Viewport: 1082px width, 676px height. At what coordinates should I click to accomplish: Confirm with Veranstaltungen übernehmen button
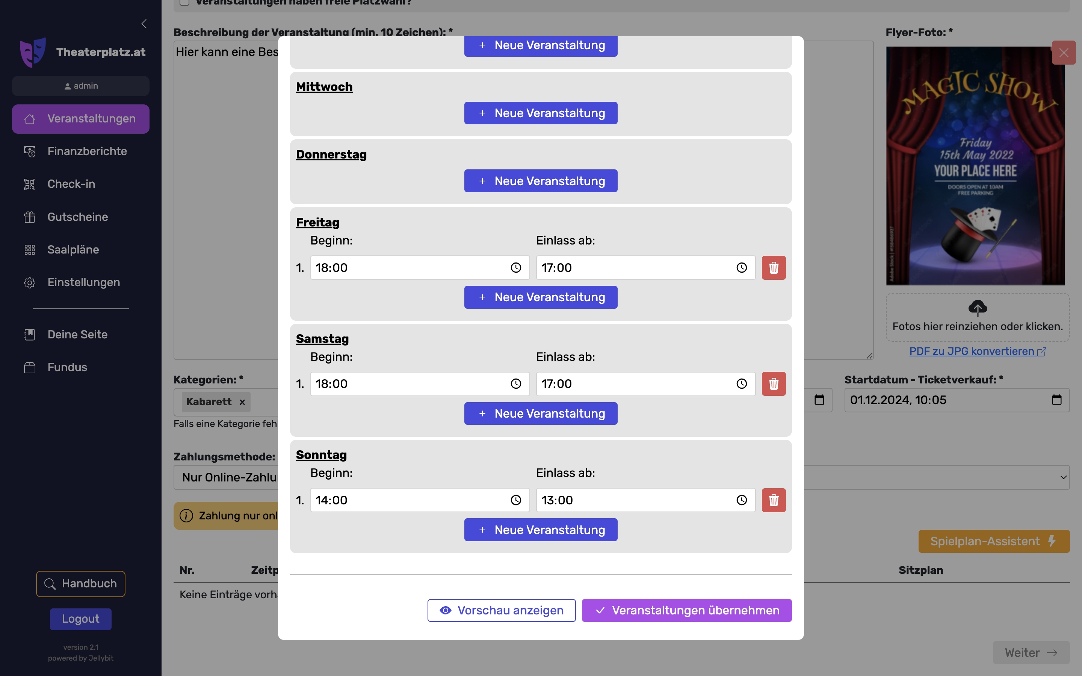[x=686, y=610]
